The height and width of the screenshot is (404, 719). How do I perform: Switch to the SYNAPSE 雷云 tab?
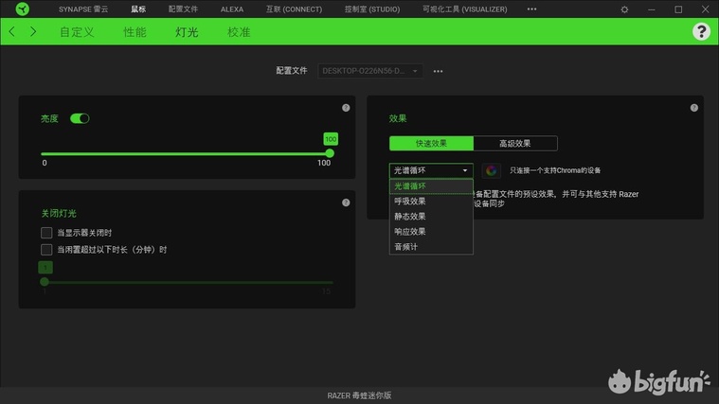click(83, 9)
